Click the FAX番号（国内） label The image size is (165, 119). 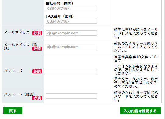(60, 16)
